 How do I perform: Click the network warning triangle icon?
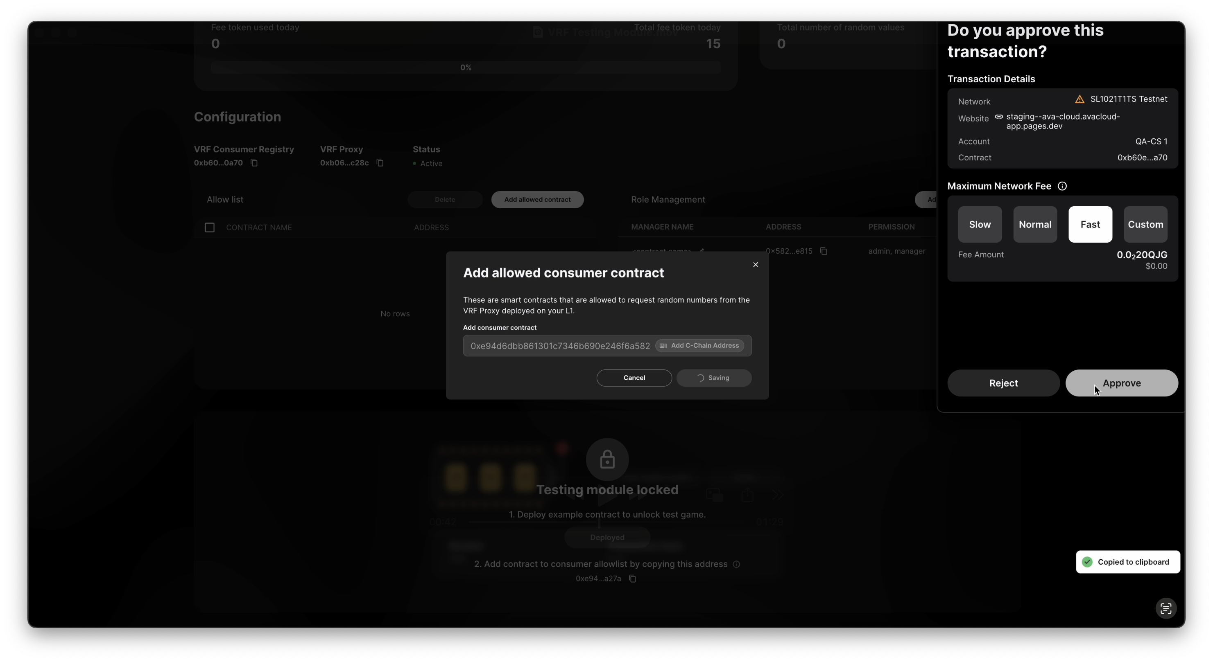click(x=1080, y=99)
